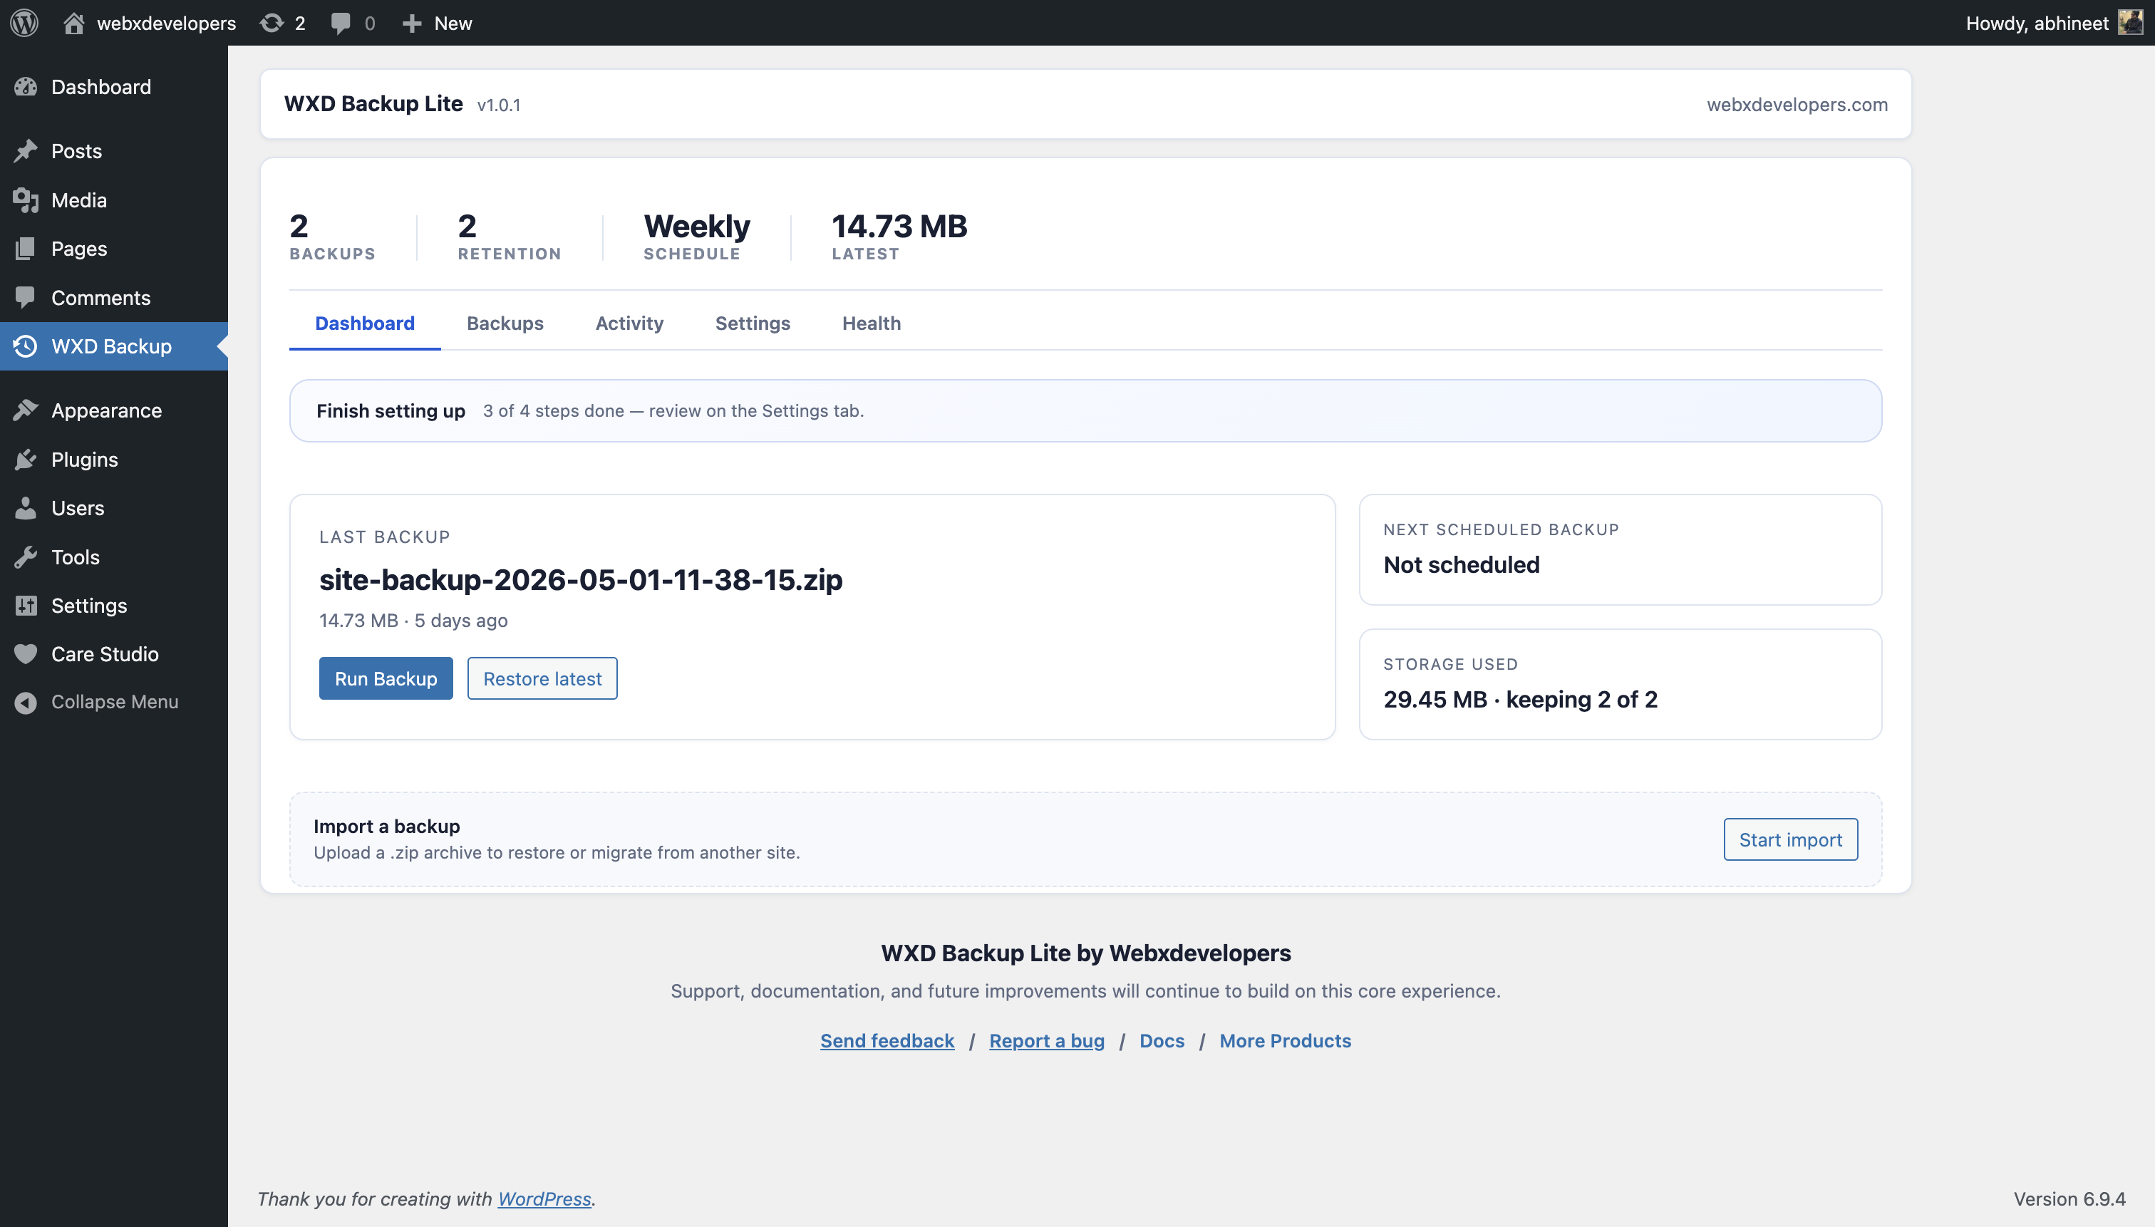Click the site-backup-2026-05-01-11-38-15.zip file name

point(581,579)
